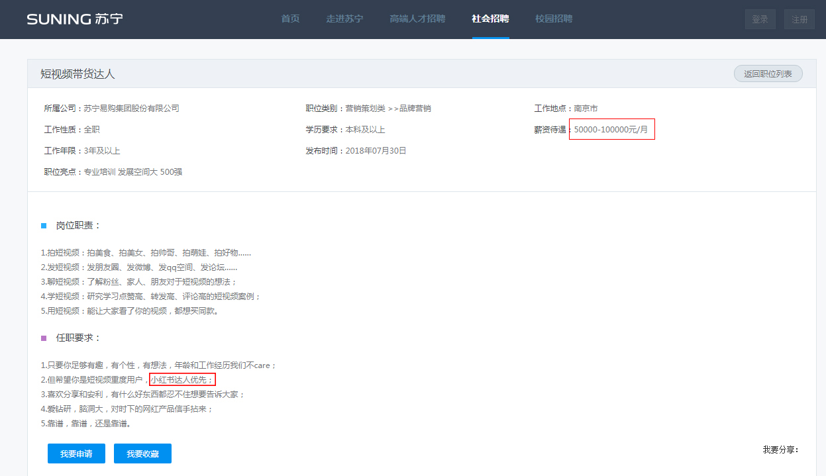Click the 登录 login button
The width and height of the screenshot is (826, 476).
tap(760, 19)
